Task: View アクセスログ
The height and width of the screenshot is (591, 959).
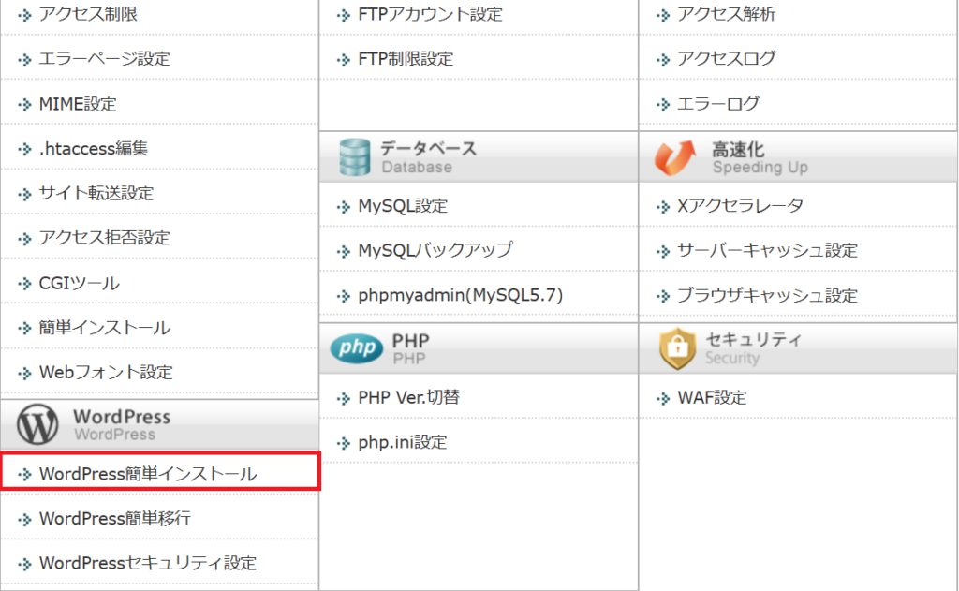Action: [727, 59]
